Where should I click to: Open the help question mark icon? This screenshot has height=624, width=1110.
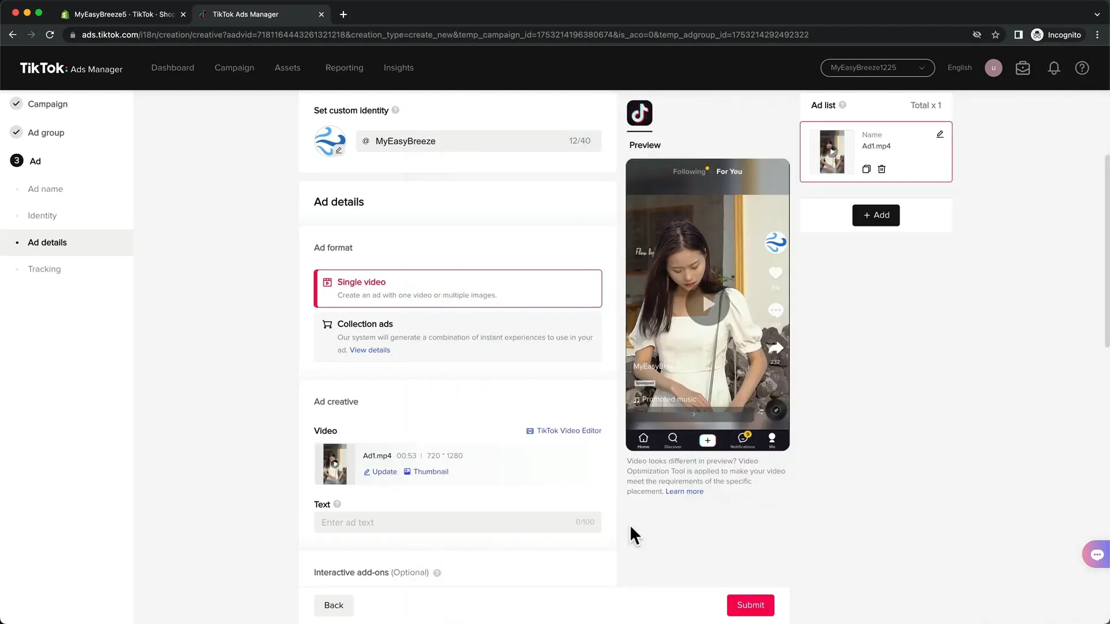point(1082,68)
